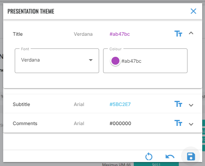Click the text size icon for Title
Viewport: 205px width, 166px height.
(x=178, y=34)
